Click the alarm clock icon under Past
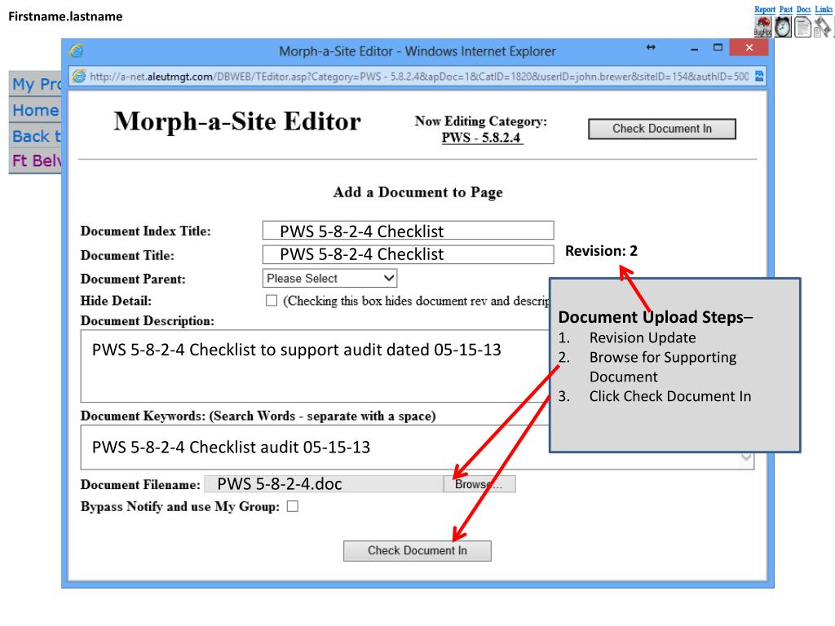 click(783, 27)
